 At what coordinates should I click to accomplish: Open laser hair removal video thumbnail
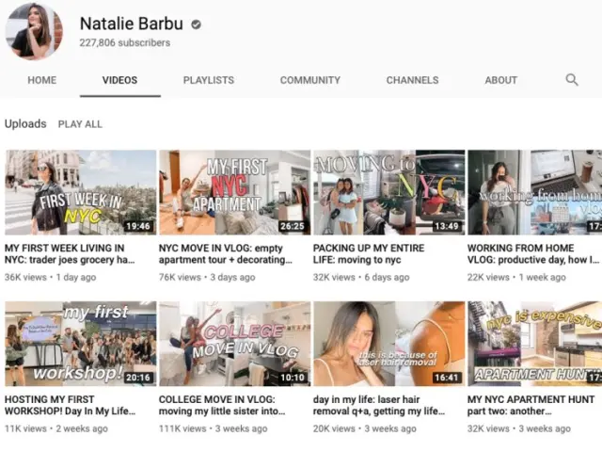click(x=388, y=344)
